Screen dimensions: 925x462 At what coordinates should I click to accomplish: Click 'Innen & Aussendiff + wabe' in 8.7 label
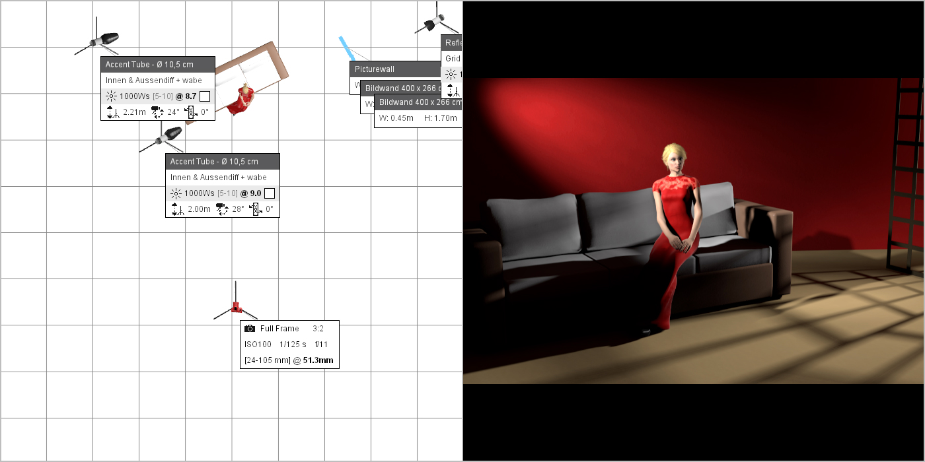coord(154,81)
